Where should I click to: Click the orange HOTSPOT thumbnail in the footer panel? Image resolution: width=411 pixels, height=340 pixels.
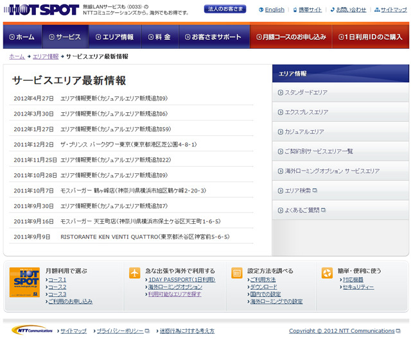(24, 282)
